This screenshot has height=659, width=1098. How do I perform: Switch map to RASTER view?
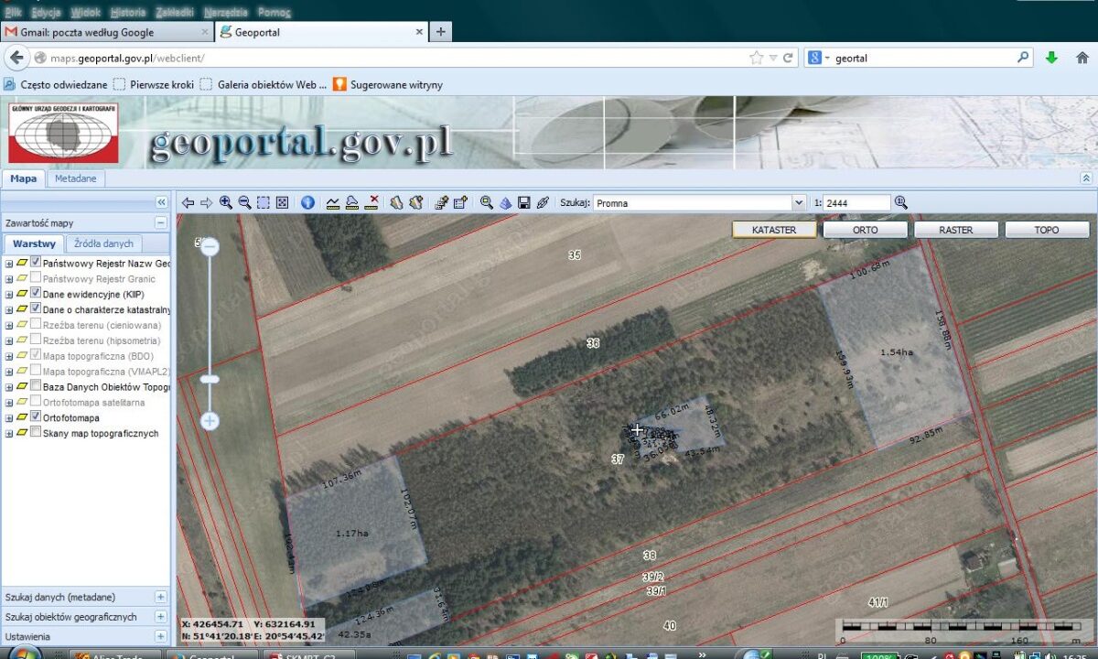coord(956,230)
